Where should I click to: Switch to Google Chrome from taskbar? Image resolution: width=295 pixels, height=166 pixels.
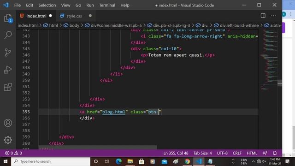[x=187, y=161]
